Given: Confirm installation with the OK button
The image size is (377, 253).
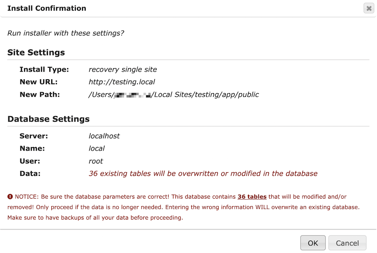Looking at the screenshot, I should [313, 243].
